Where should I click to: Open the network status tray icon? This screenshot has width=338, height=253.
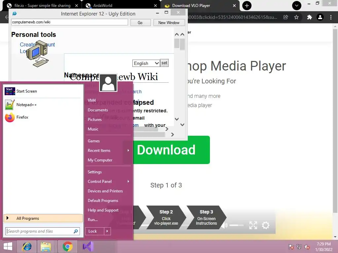[299, 247]
